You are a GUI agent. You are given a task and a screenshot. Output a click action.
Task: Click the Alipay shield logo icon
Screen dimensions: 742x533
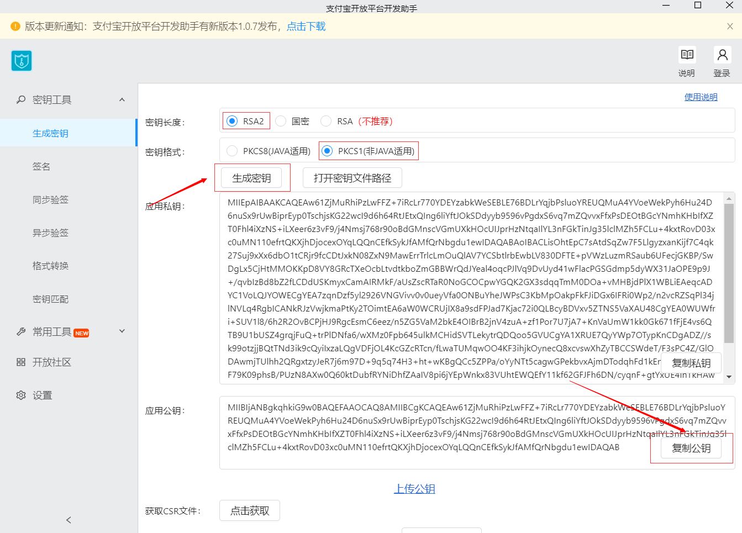point(21,61)
